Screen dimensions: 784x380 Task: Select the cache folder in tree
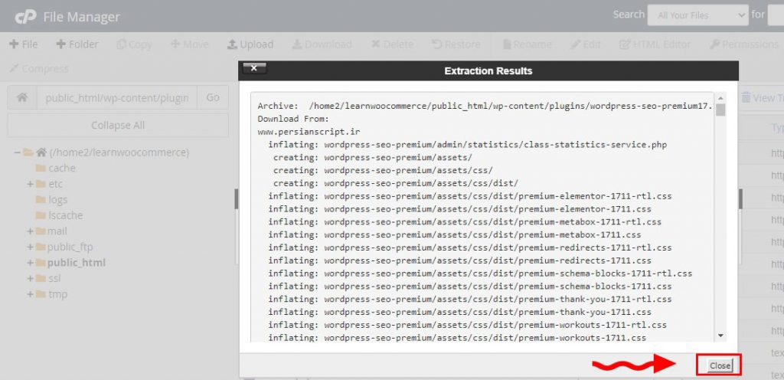[x=62, y=169]
